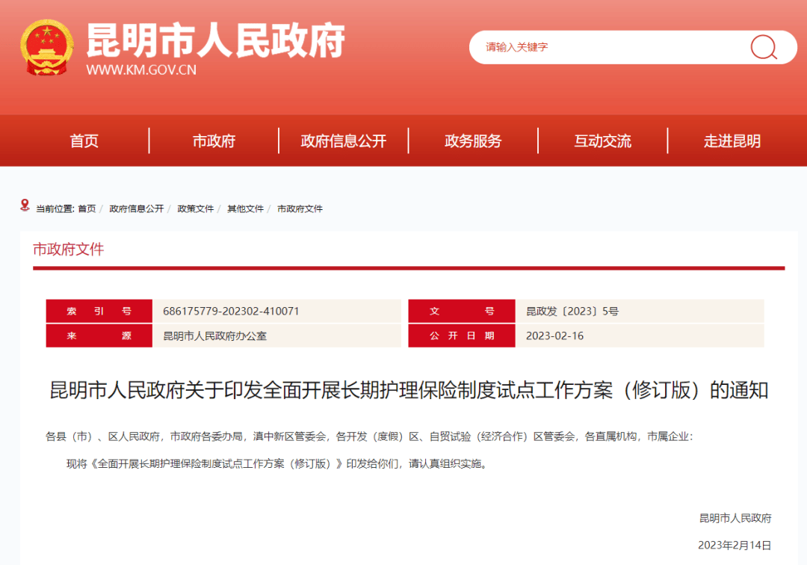The height and width of the screenshot is (565, 807).
Task: Click the WWW.KM.GOV.CN website address text
Action: pyautogui.click(x=141, y=70)
